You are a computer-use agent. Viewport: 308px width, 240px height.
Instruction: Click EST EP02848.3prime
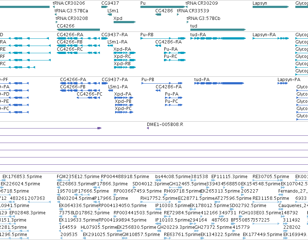point(27,213)
